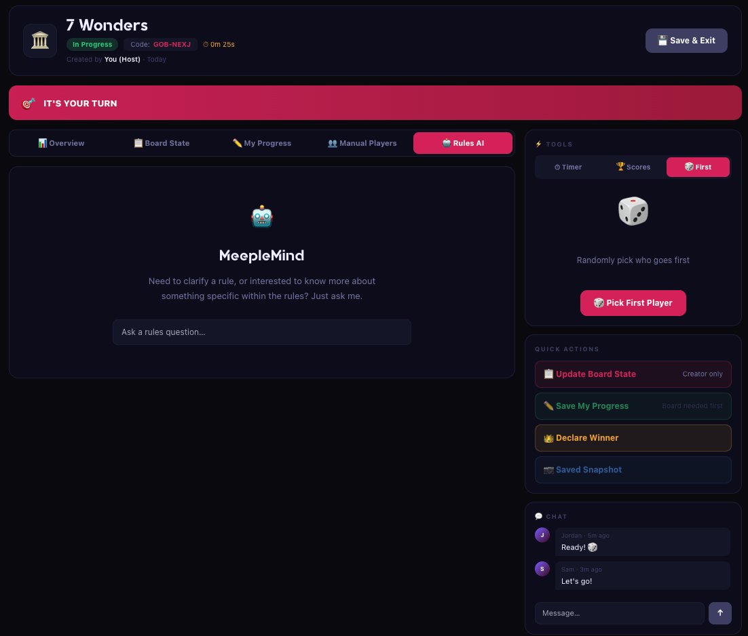Click the IT'S YOUR TURN banner text
Viewport: 748px width, 636px height.
tap(80, 103)
